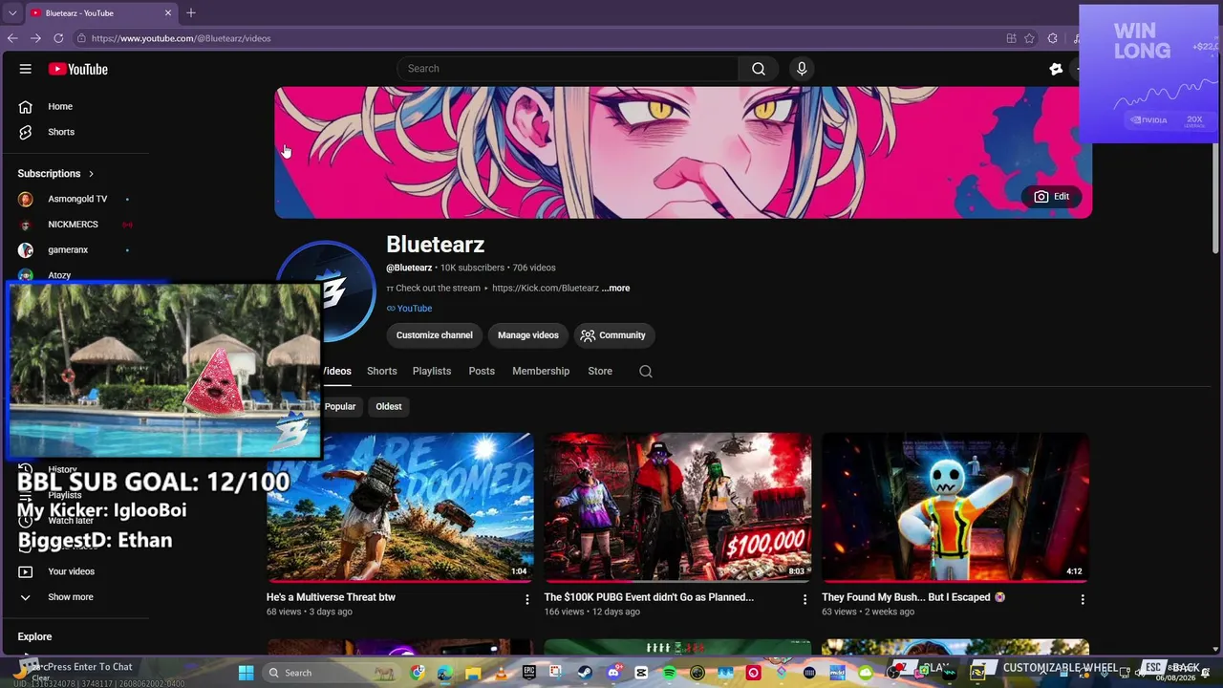Sort videos by Popular

[x=340, y=406]
